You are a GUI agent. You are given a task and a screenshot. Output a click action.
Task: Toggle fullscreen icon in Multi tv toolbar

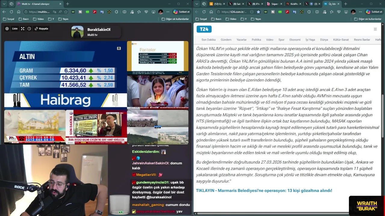(x=23, y=29)
